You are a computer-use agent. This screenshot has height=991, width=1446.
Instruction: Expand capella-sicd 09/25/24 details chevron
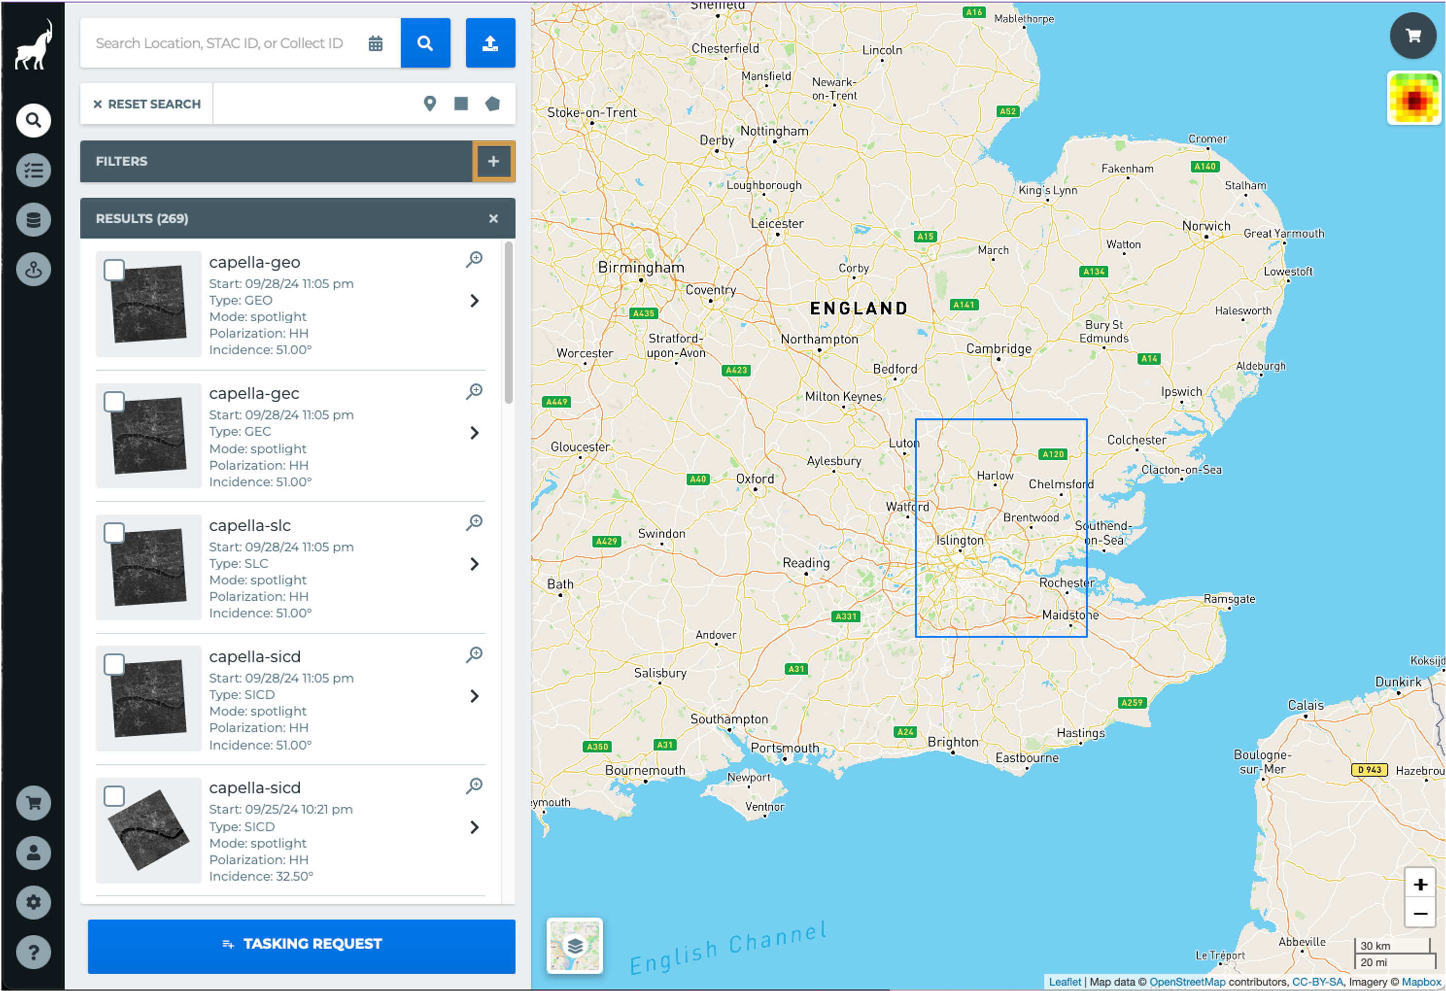click(x=475, y=827)
